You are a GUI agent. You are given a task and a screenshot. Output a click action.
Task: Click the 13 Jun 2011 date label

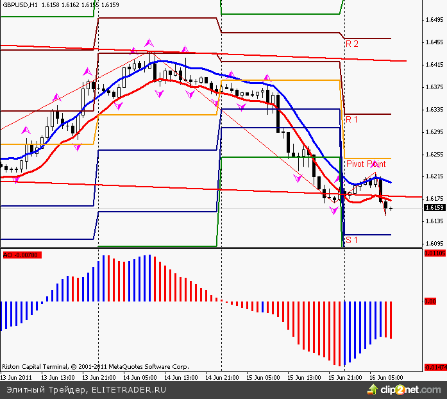click(17, 377)
